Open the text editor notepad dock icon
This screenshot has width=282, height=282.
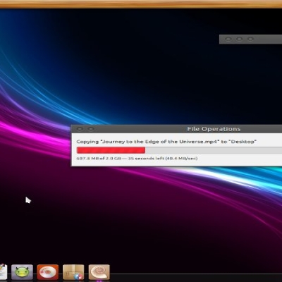point(4,272)
